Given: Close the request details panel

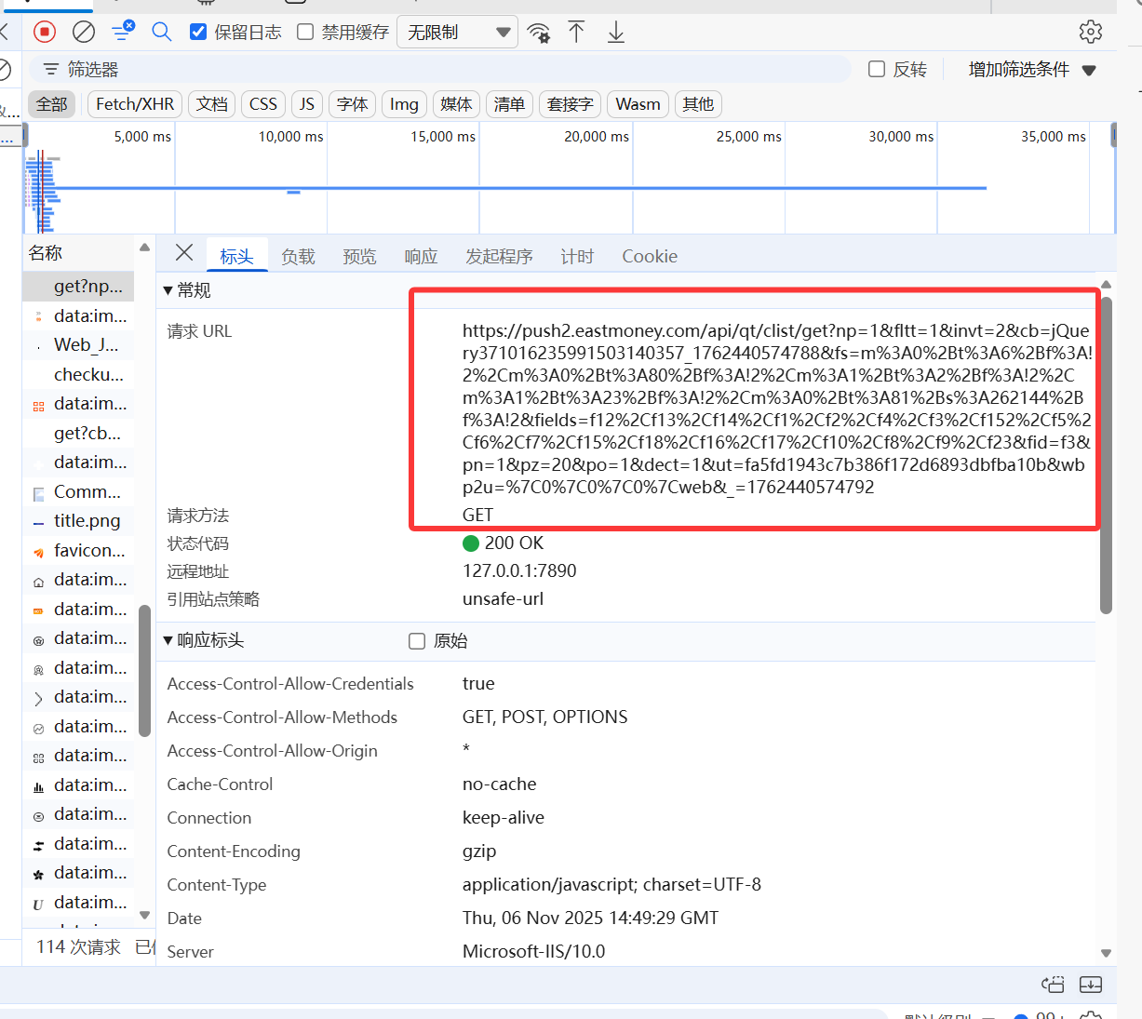Looking at the screenshot, I should [x=183, y=253].
